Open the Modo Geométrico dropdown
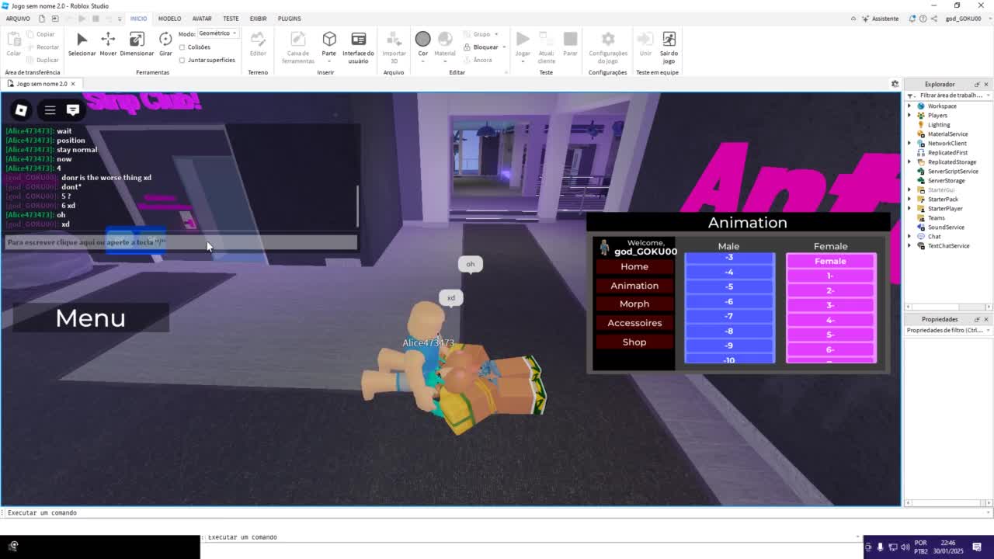The width and height of the screenshot is (994, 559). [x=217, y=33]
